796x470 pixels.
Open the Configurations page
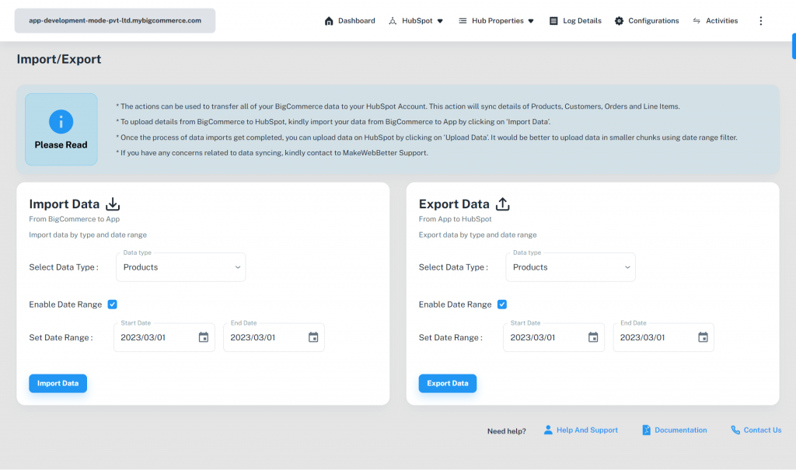point(653,21)
